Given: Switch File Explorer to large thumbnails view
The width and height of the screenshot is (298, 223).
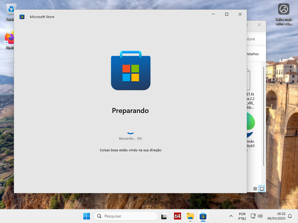Looking at the screenshot, I should click(x=262, y=189).
